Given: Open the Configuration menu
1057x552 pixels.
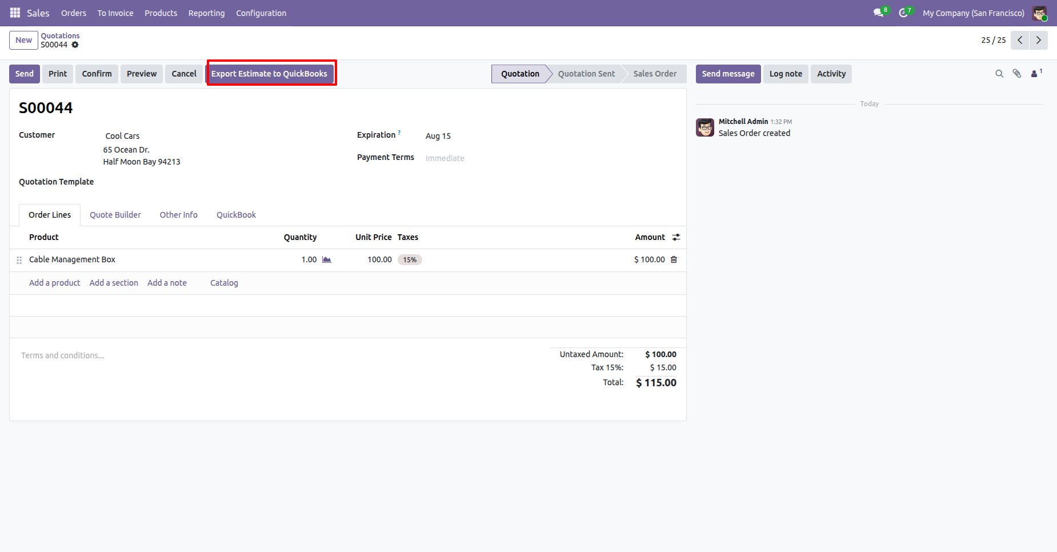Looking at the screenshot, I should tap(261, 13).
